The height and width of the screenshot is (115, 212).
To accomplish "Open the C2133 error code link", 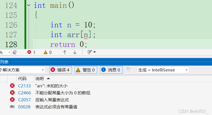I will pyautogui.click(x=25, y=86).
